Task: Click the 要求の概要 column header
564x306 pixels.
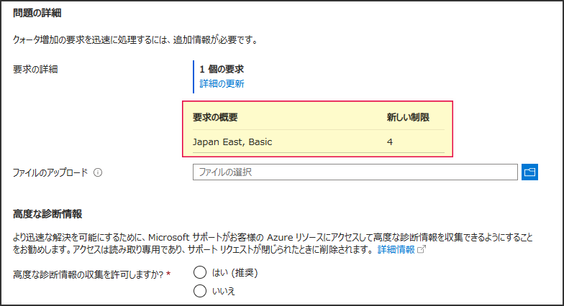Action: pyautogui.click(x=215, y=118)
